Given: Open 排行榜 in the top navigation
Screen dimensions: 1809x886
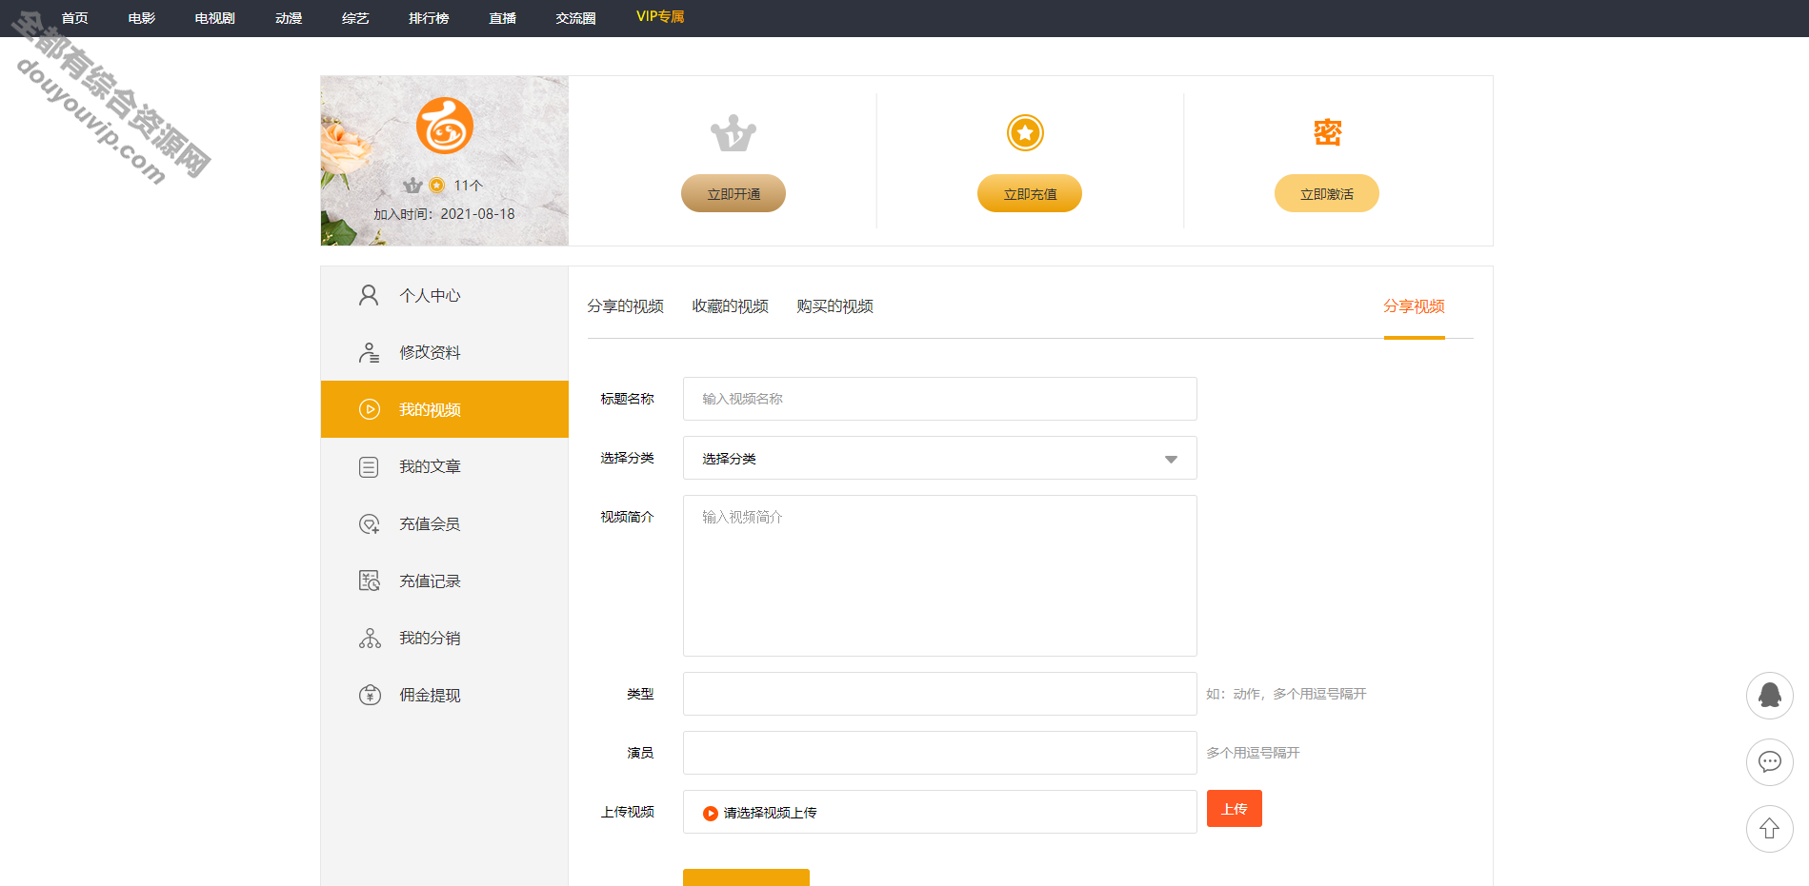Looking at the screenshot, I should pyautogui.click(x=428, y=18).
